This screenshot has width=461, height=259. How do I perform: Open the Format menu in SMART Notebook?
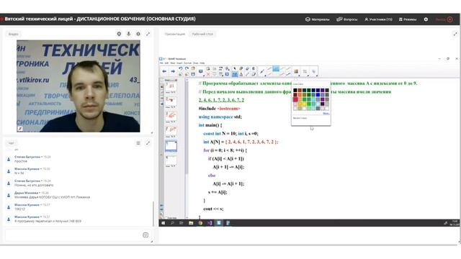187,63
